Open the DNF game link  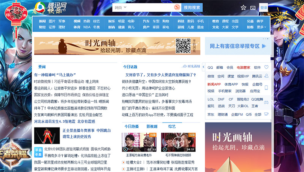221,99
